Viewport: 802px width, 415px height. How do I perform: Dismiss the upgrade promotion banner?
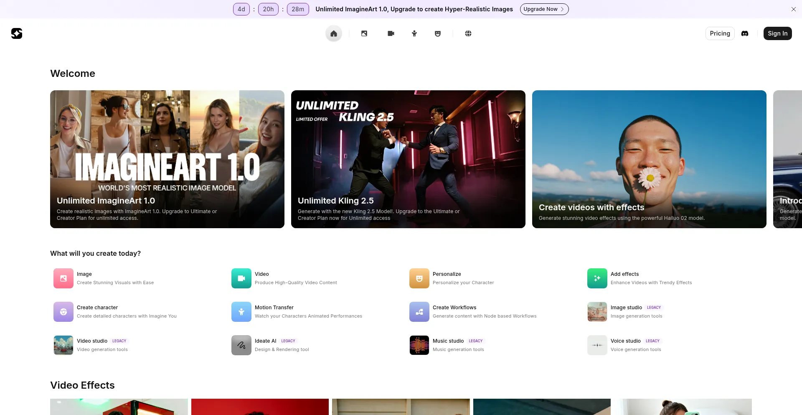point(793,9)
